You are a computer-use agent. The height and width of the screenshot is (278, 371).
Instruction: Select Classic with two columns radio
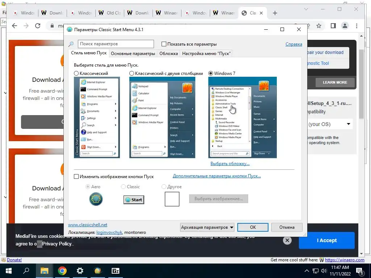(x=132, y=73)
